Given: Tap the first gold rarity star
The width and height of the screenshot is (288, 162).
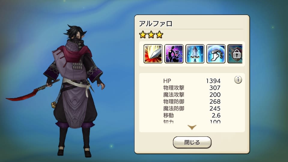Looking at the screenshot, I should [143, 35].
